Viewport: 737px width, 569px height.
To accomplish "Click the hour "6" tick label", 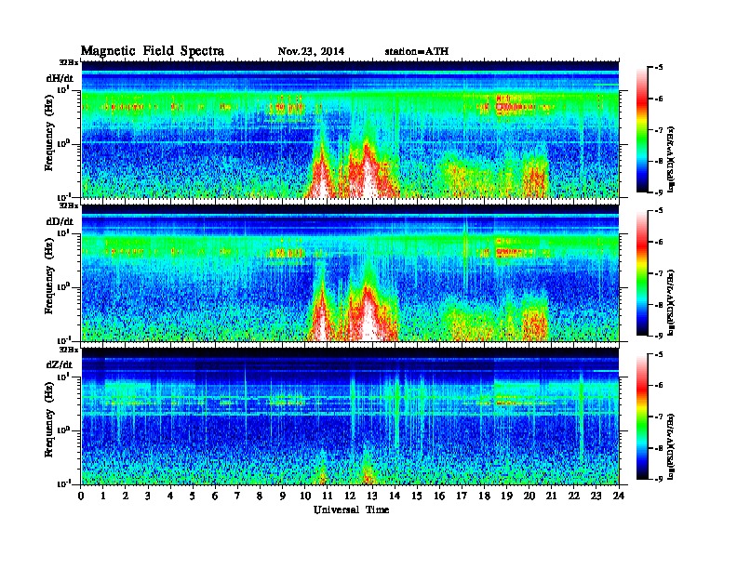I will [215, 496].
